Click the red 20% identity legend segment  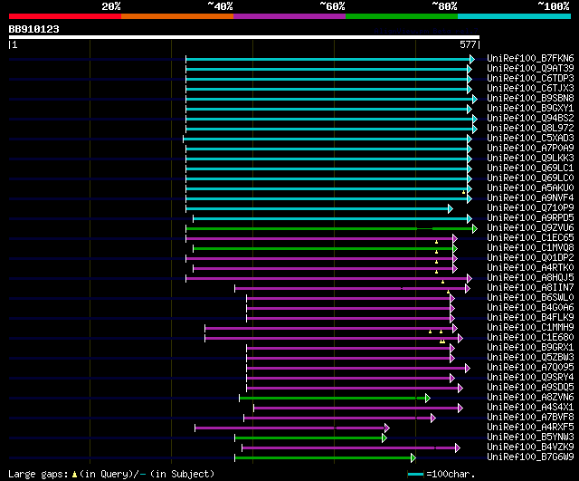coord(65,16)
